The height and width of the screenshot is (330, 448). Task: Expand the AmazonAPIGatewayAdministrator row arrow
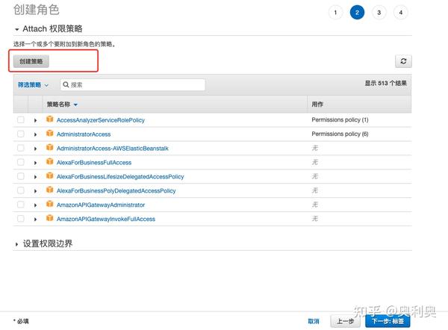point(35,205)
